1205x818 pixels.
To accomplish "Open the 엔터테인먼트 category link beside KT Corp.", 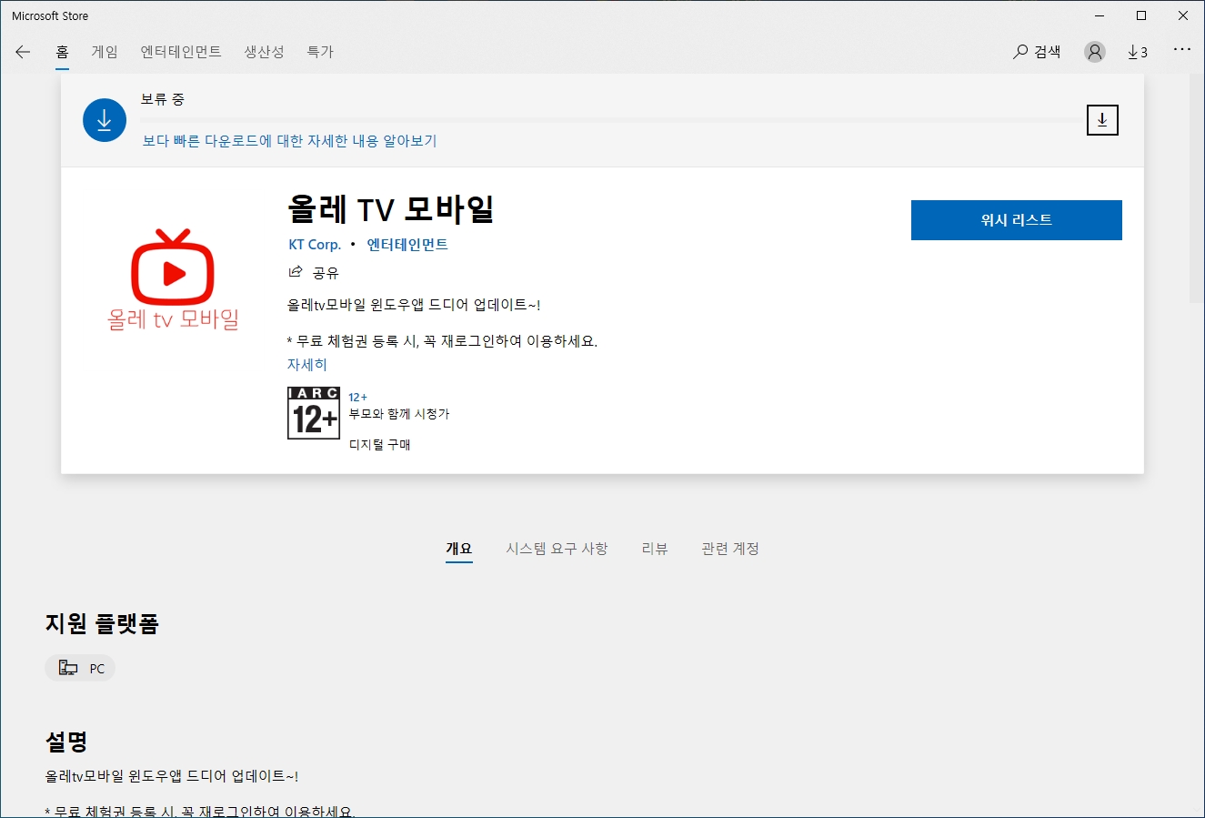I will pos(407,244).
